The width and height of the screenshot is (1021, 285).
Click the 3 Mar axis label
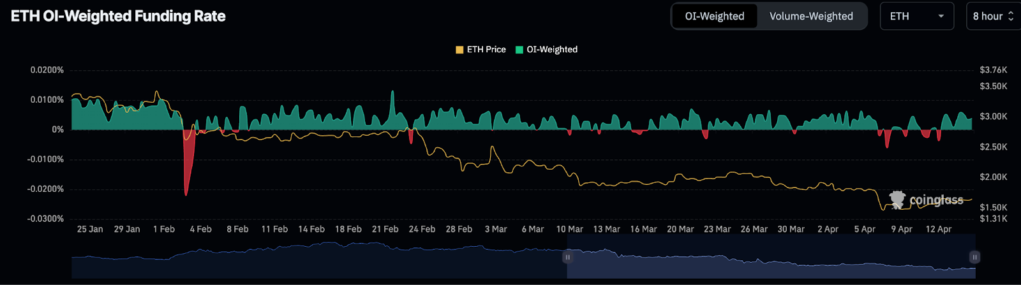tap(496, 229)
